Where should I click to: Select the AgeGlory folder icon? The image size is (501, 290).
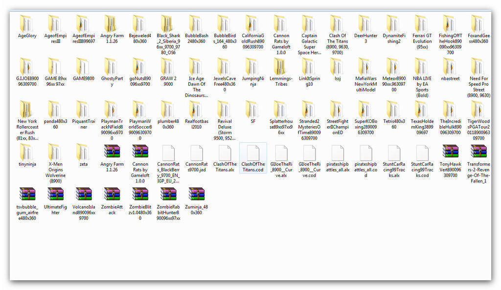(x=27, y=23)
